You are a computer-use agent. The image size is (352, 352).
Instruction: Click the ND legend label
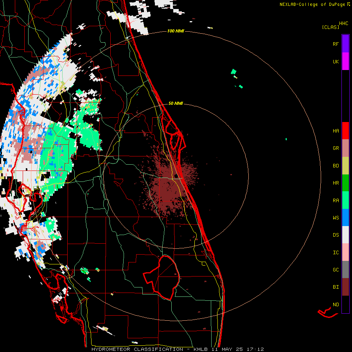pos(336,305)
